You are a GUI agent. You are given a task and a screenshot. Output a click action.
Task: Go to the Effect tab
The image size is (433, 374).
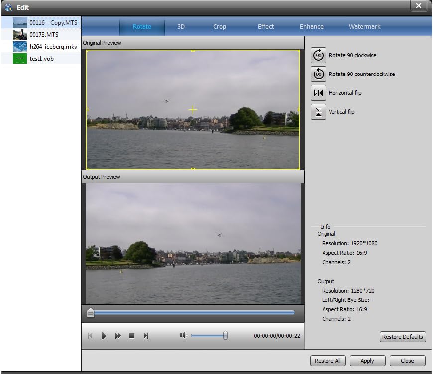pos(266,27)
